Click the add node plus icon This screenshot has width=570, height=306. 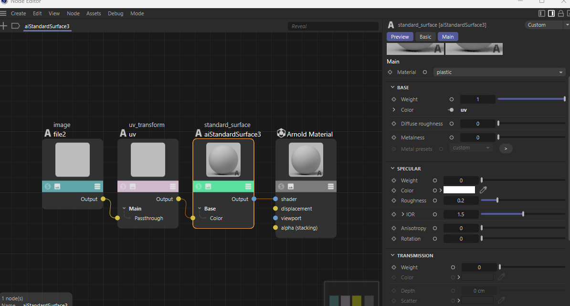pos(3,26)
